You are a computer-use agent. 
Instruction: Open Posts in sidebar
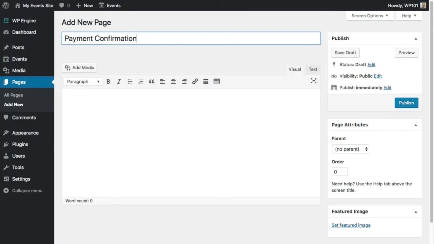(x=27, y=47)
